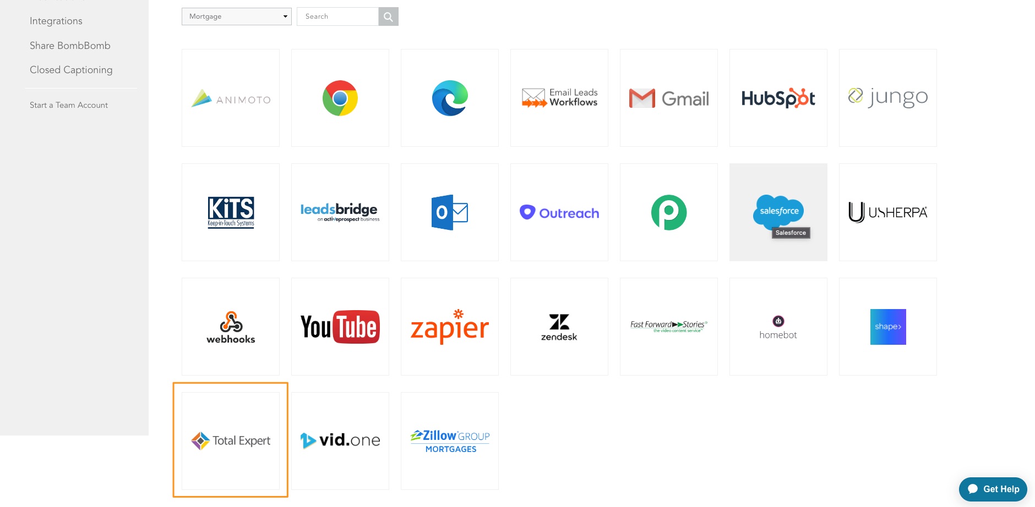The image size is (1035, 507).
Task: Open the Webhooks integration
Action: pyautogui.click(x=231, y=327)
